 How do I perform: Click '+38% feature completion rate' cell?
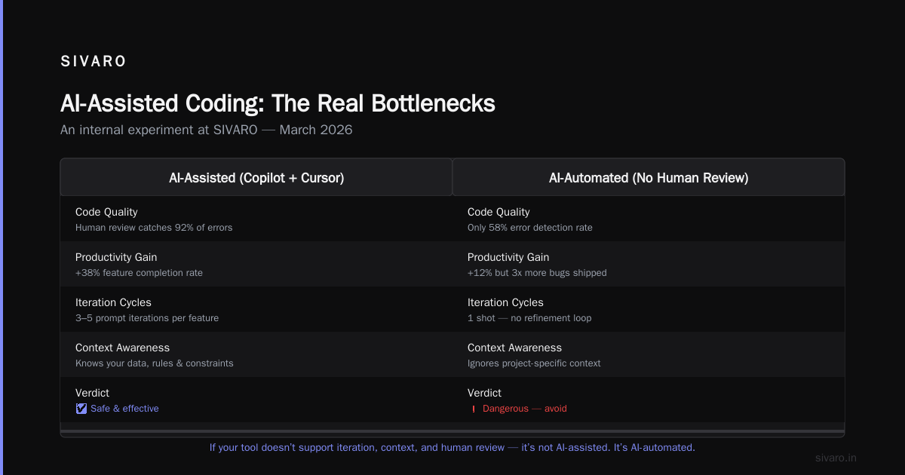256,264
